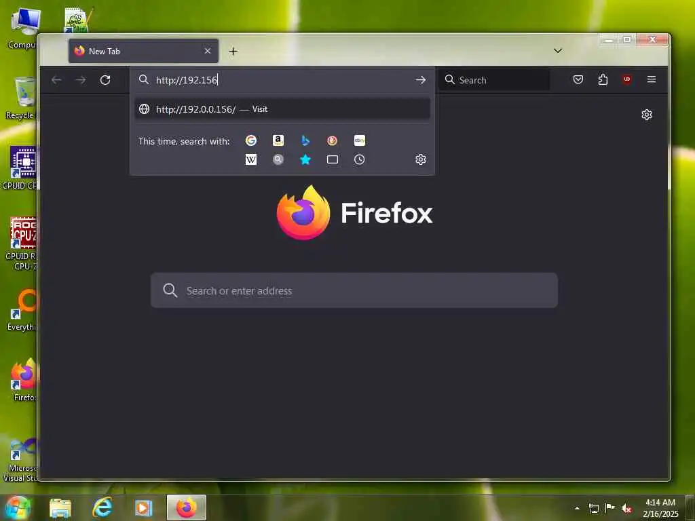695x521 pixels.
Task: Select the New Tab tab
Action: point(143,51)
